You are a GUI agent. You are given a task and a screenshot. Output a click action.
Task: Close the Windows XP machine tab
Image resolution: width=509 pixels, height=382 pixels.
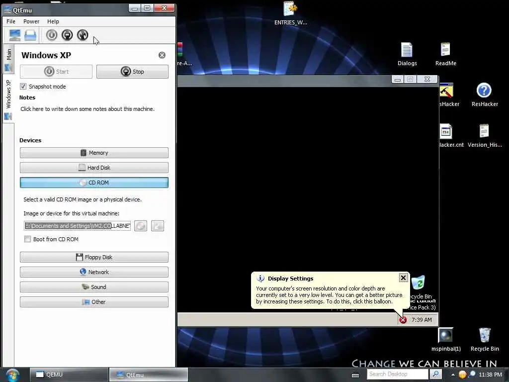click(162, 55)
